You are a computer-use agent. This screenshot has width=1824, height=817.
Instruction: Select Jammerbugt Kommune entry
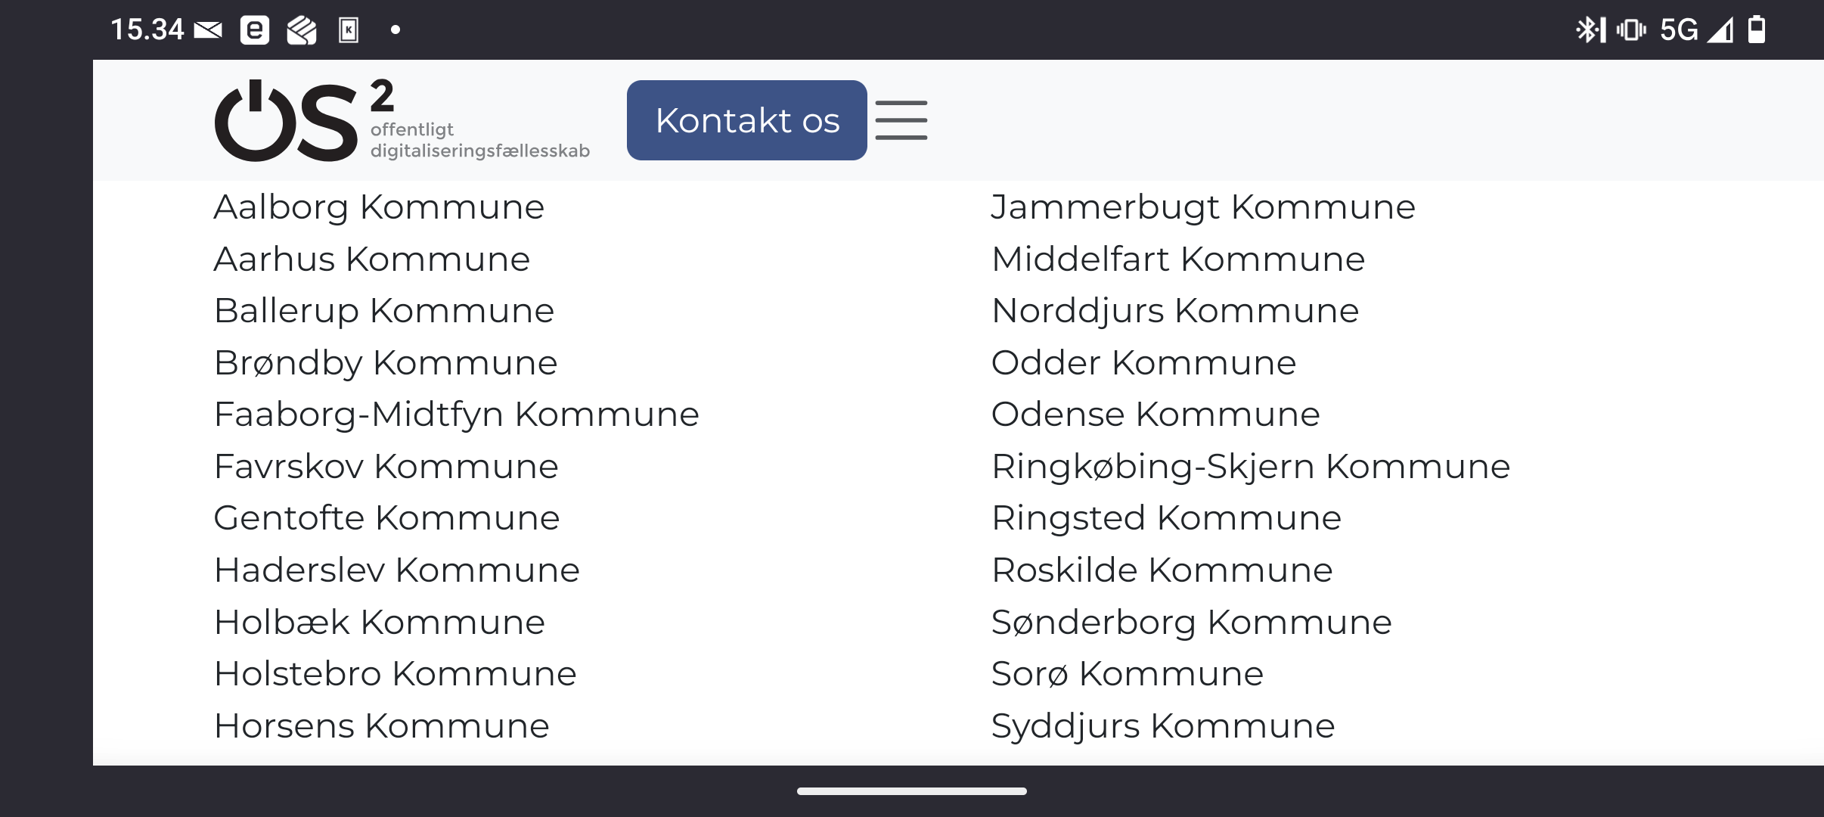coord(1202,207)
